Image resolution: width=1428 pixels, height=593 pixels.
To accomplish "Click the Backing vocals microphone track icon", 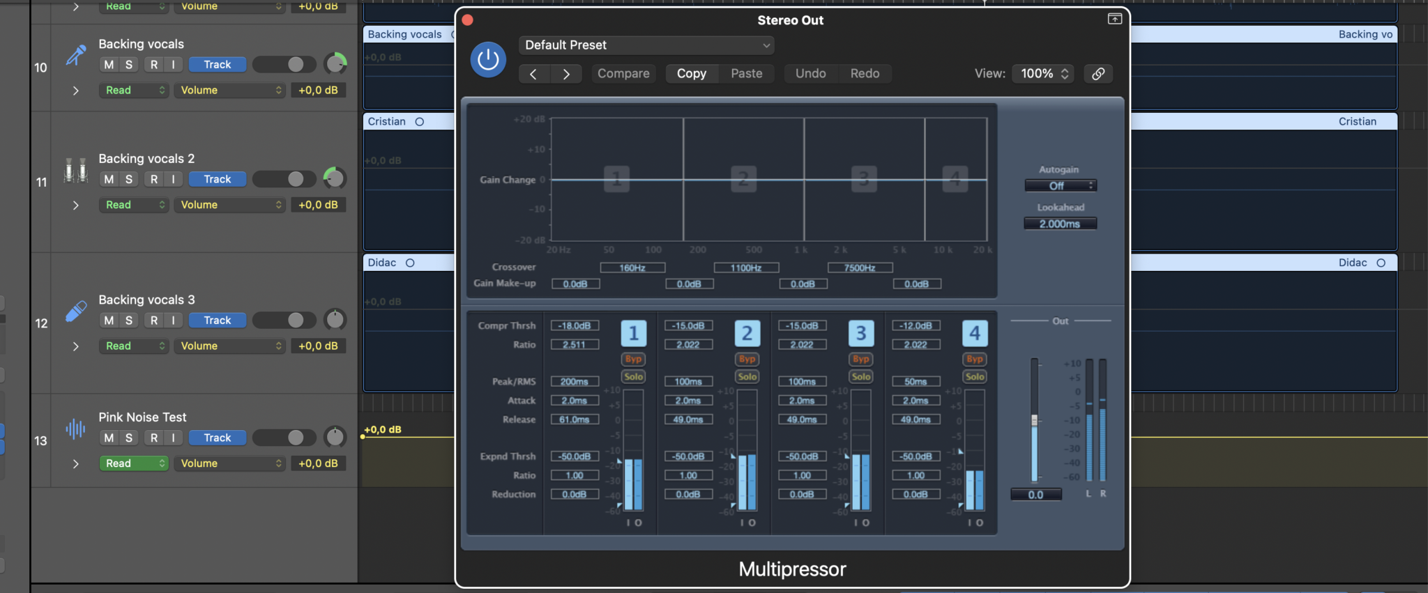I will pos(75,55).
